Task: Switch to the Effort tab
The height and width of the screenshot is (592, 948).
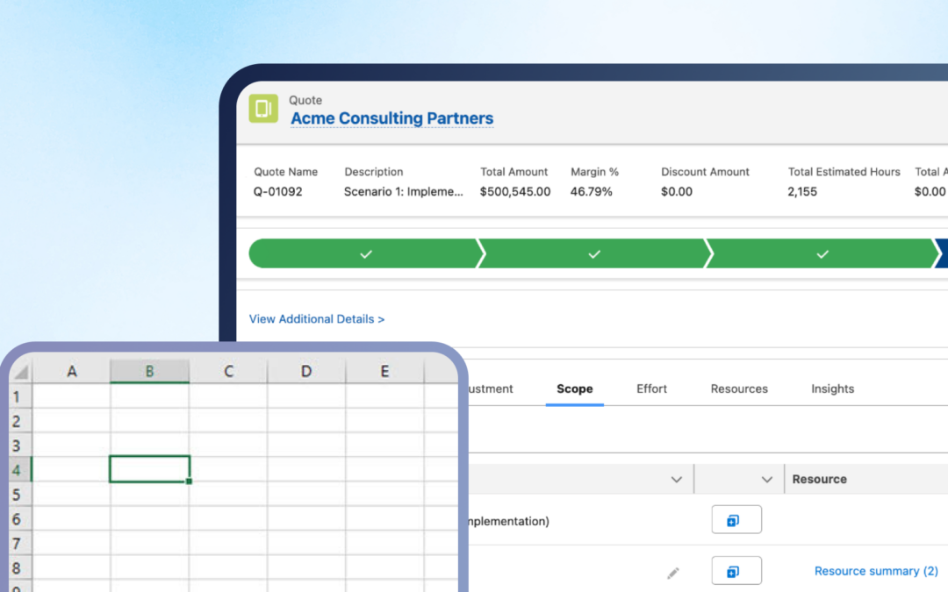Action: [x=651, y=389]
